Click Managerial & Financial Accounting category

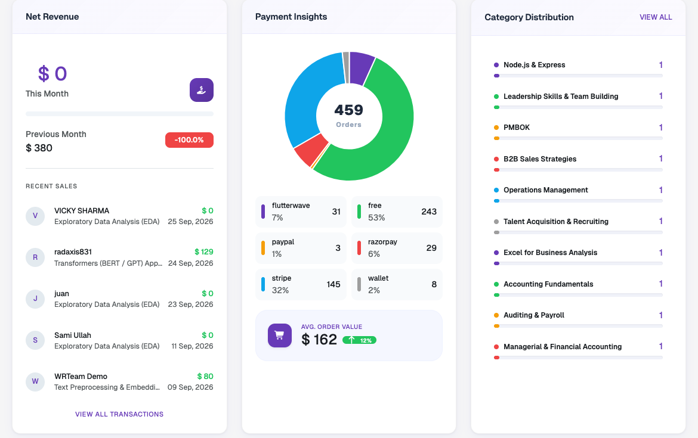click(563, 347)
